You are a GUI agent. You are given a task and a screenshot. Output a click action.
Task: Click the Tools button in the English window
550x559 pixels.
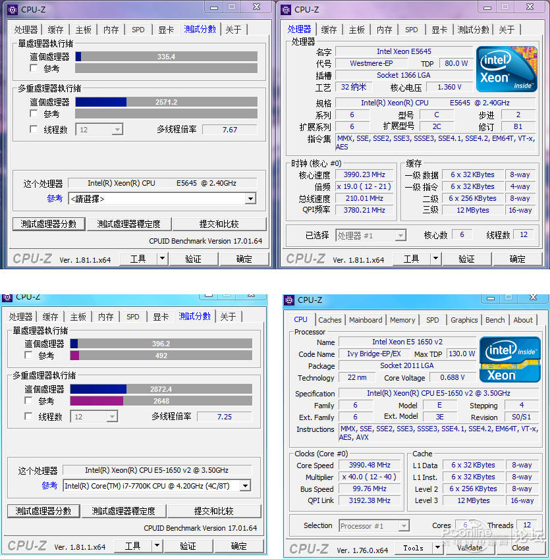point(414,548)
